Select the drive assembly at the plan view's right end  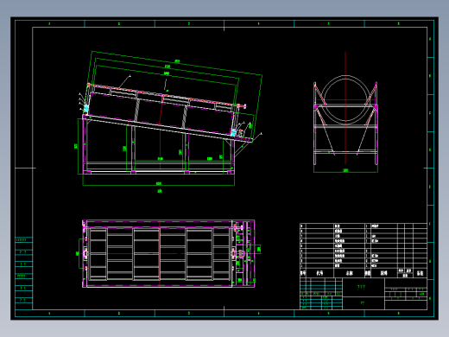tap(243, 254)
